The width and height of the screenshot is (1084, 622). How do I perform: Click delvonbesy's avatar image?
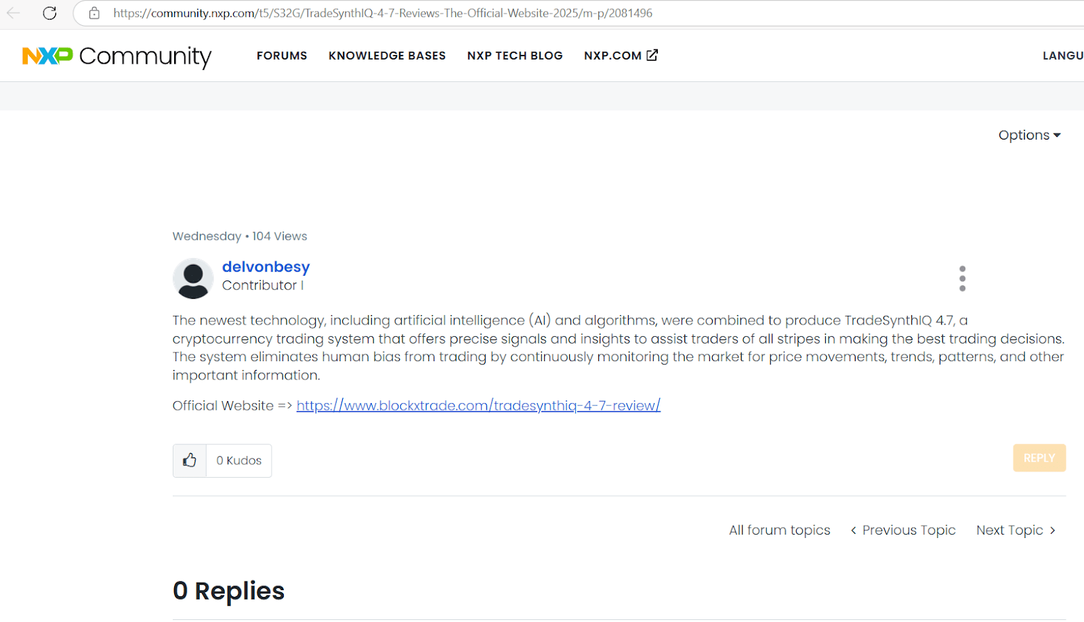192,278
